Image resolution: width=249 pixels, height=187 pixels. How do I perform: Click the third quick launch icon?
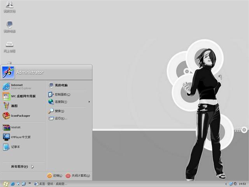point(24,184)
